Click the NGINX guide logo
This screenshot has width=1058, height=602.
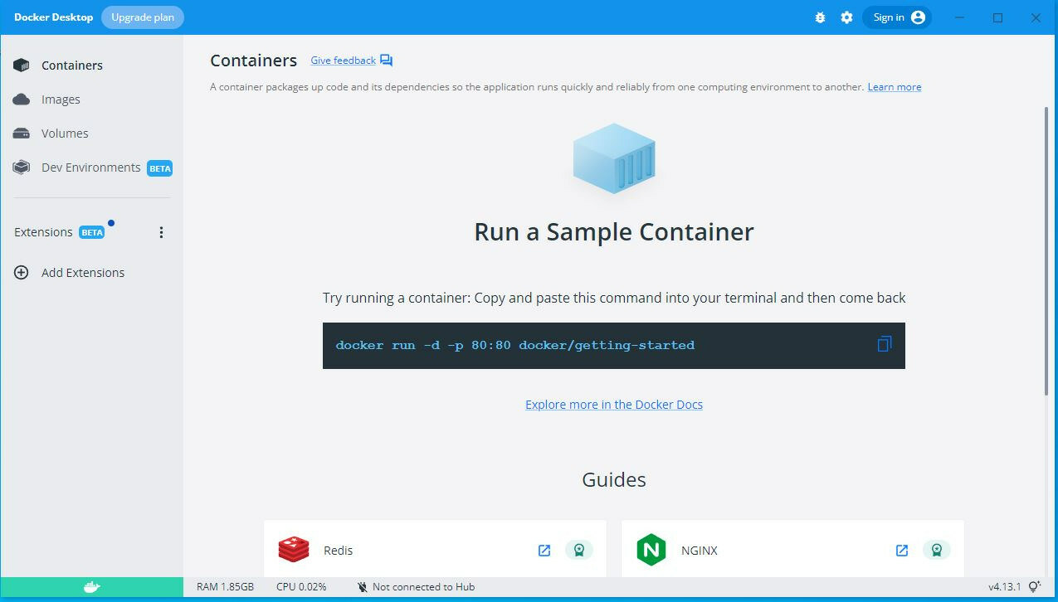click(x=651, y=550)
